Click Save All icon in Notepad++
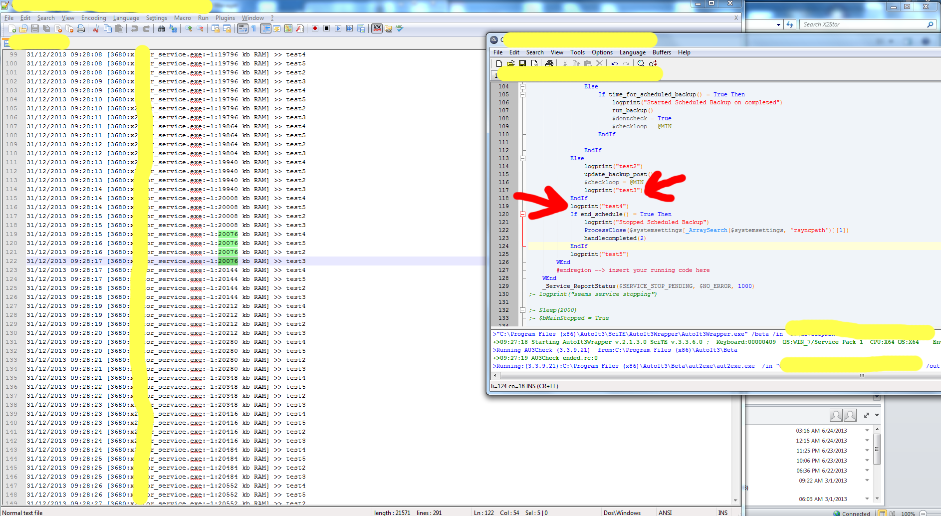 pos(46,28)
